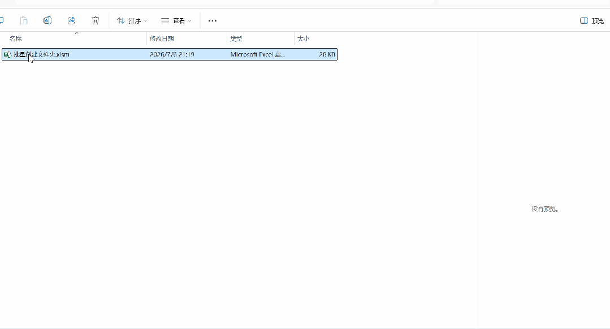Sort by the 名称 column header
The height and width of the screenshot is (329, 610).
point(16,38)
